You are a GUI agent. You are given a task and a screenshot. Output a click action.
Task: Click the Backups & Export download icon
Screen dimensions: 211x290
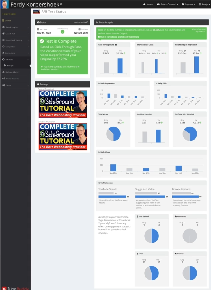[3, 72]
